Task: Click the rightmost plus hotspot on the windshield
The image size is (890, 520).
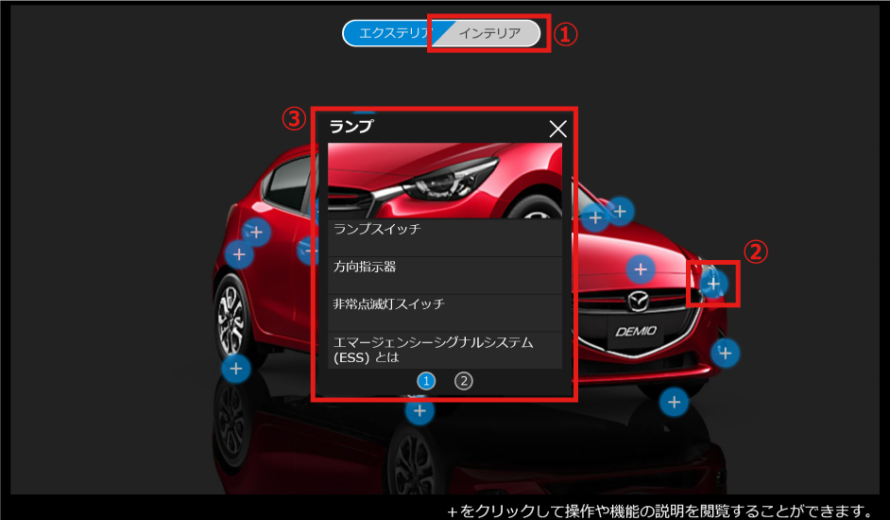Action: pos(620,211)
